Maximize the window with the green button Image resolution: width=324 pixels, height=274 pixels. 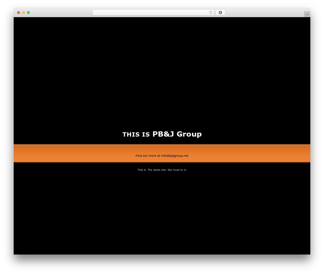click(x=28, y=13)
